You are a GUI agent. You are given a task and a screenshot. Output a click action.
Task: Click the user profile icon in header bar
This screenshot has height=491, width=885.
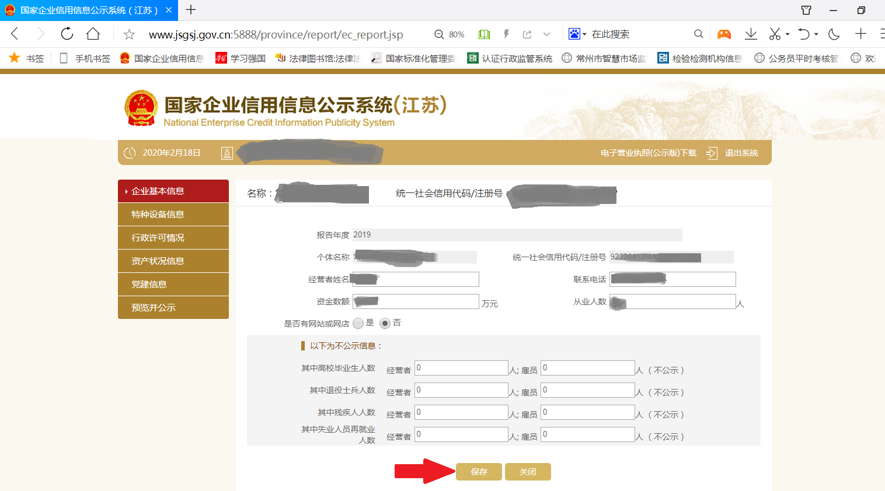coord(227,153)
